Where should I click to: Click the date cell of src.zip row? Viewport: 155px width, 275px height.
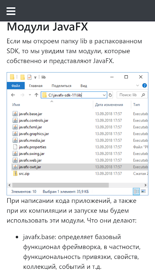click(x=108, y=174)
